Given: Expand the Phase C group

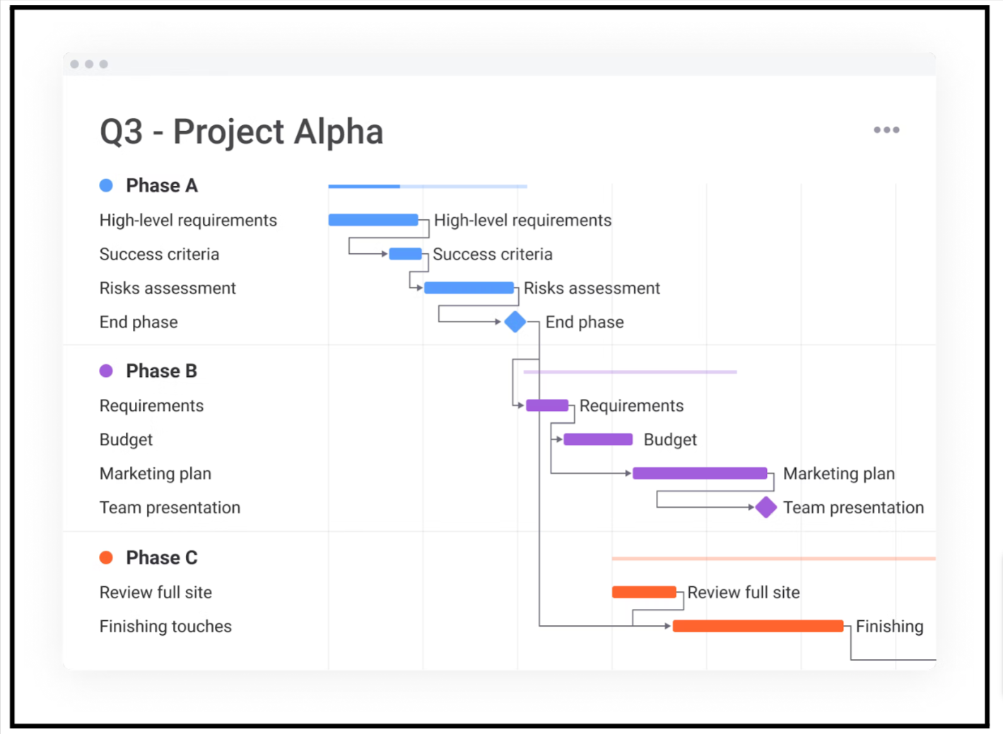Looking at the screenshot, I should click(x=161, y=557).
